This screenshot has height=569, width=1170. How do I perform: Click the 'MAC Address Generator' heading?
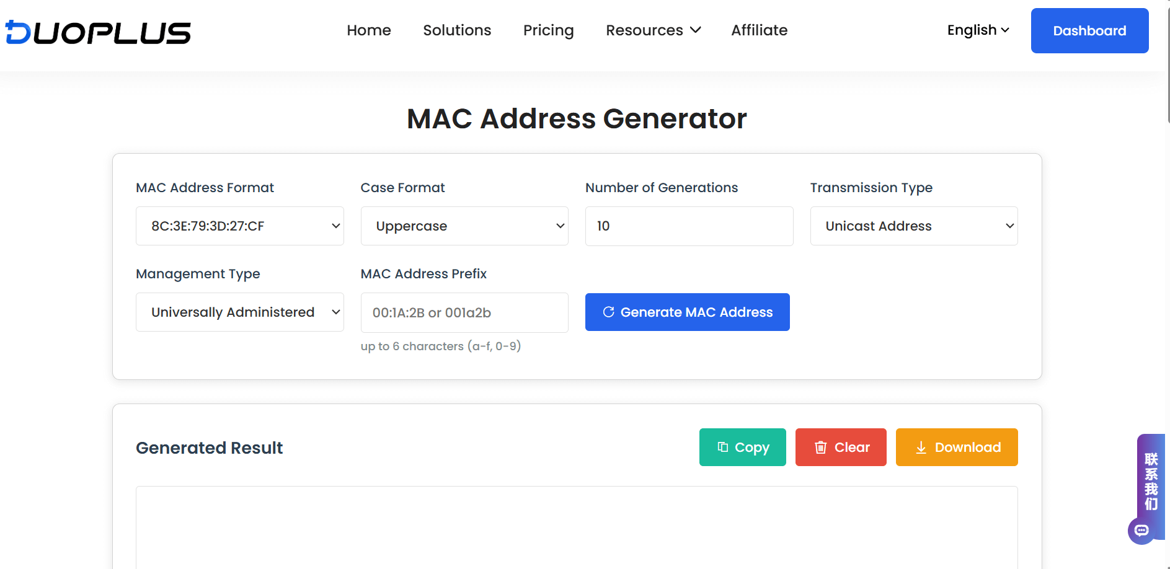[577, 118]
